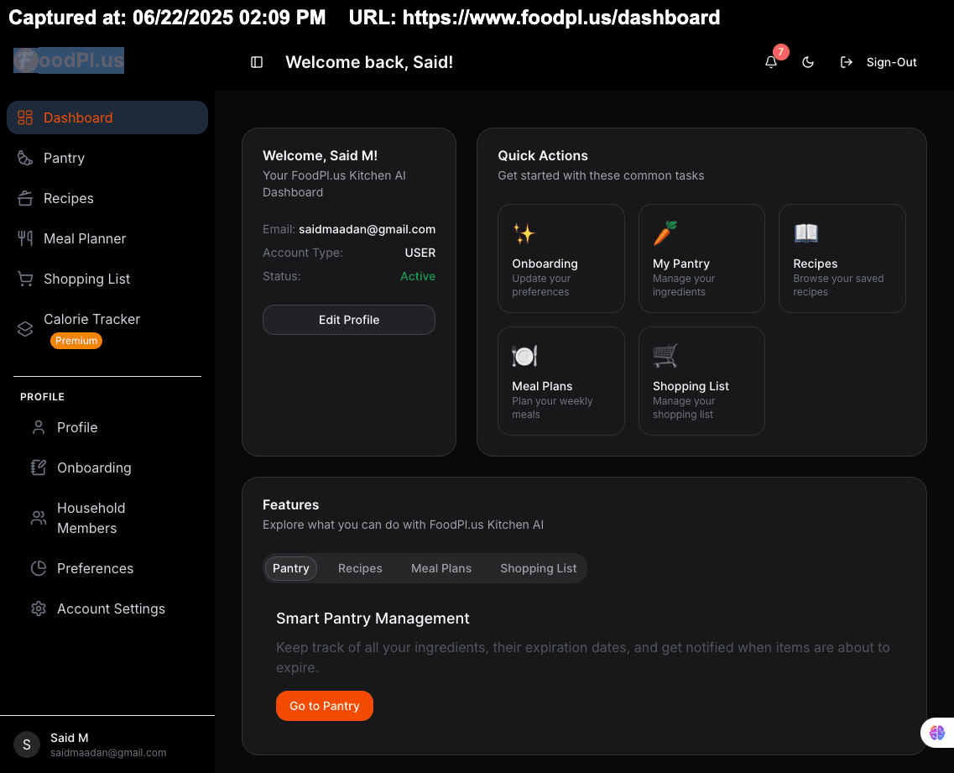Open Household Members page

91,518
